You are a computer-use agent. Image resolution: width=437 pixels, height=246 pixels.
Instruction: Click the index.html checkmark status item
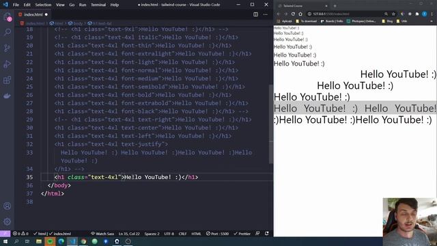point(60,234)
